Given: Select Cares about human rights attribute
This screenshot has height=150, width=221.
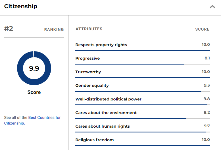Looking at the screenshot, I should coord(103,126).
